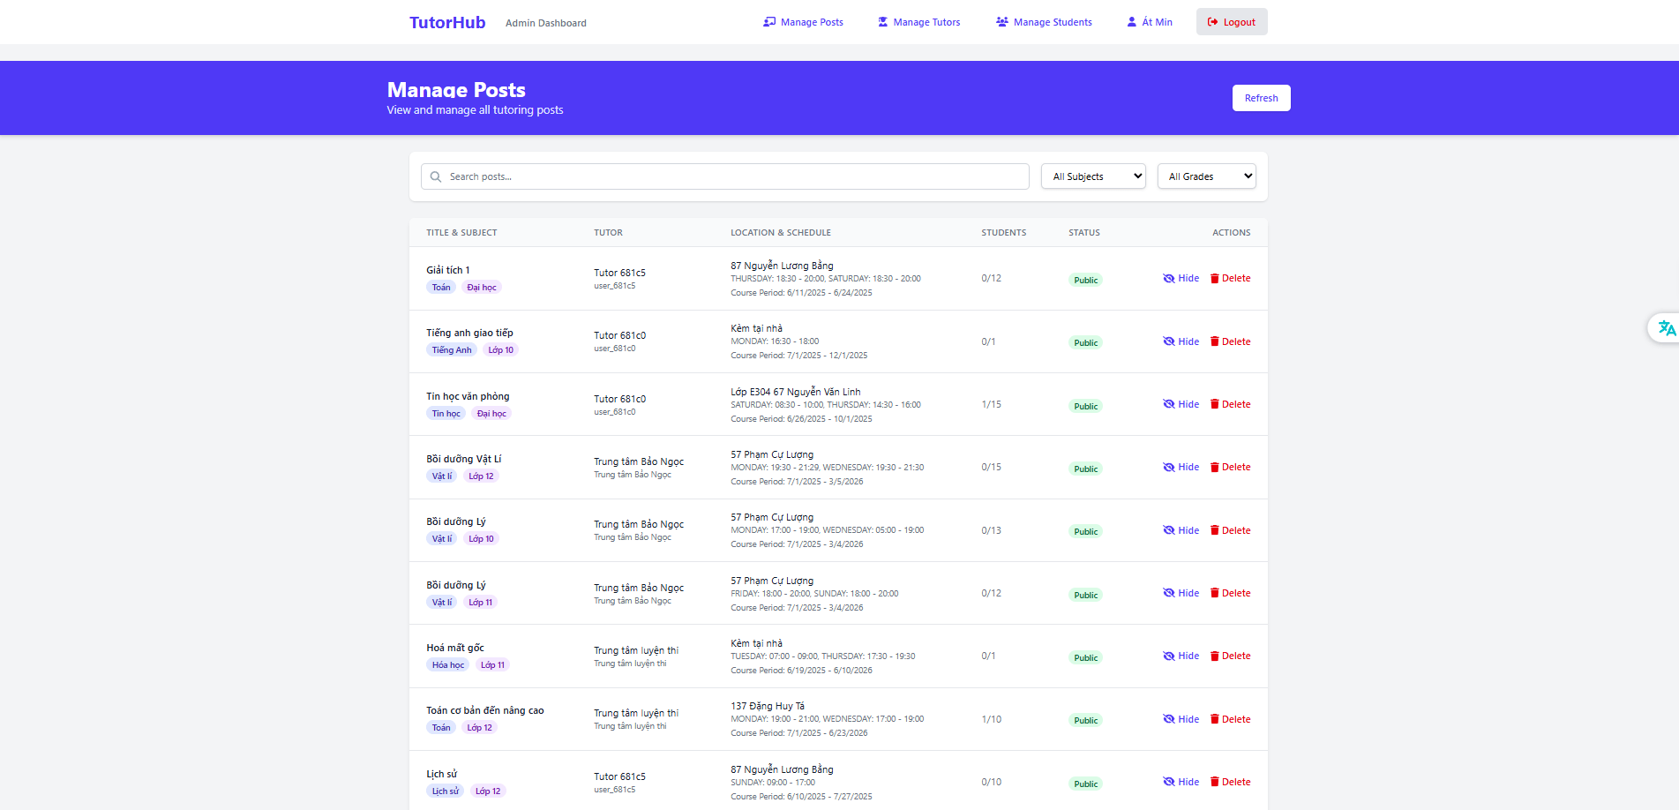Click Public status of Hoá mất gốc
This screenshot has width=1679, height=810.
point(1086,657)
